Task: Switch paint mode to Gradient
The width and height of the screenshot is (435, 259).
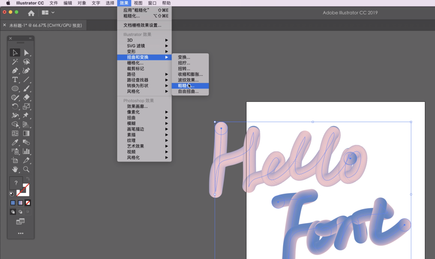Action: coord(20,203)
